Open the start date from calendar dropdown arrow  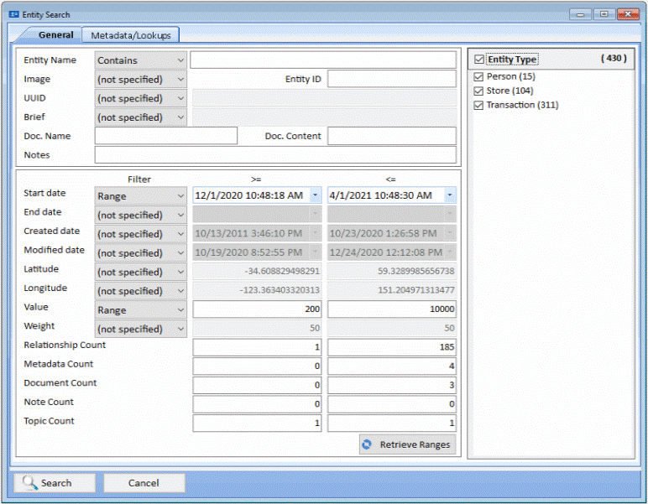pyautogui.click(x=315, y=195)
